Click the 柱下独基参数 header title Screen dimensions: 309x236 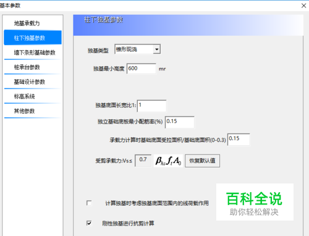click(x=104, y=20)
